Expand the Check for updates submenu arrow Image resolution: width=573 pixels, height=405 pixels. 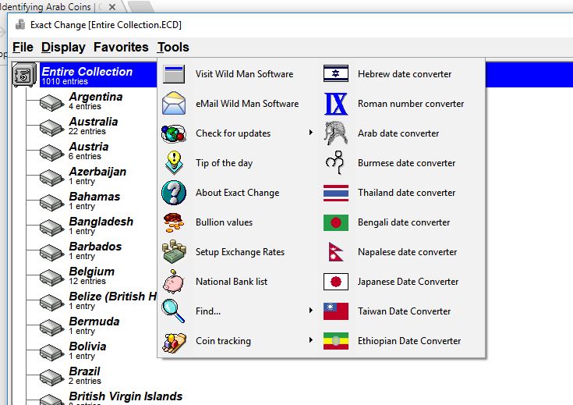pyautogui.click(x=310, y=133)
